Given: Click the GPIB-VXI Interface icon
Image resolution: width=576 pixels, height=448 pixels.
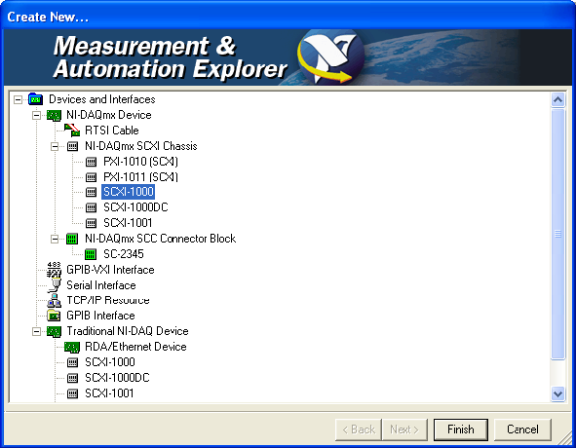Looking at the screenshot, I should (54, 270).
